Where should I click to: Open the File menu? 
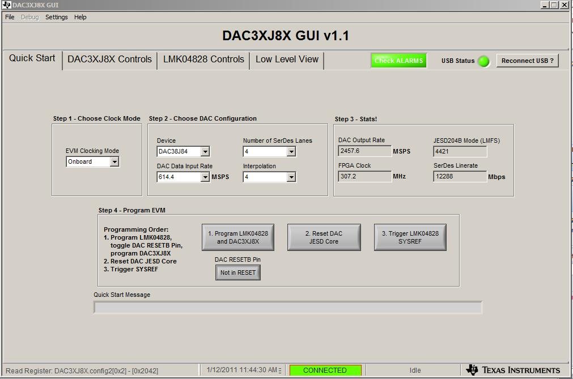tap(10, 17)
